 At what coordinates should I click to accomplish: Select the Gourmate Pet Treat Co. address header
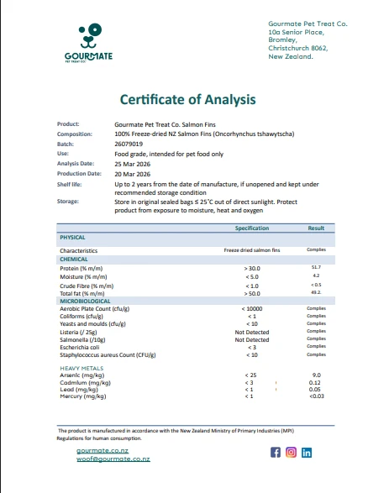(x=308, y=24)
